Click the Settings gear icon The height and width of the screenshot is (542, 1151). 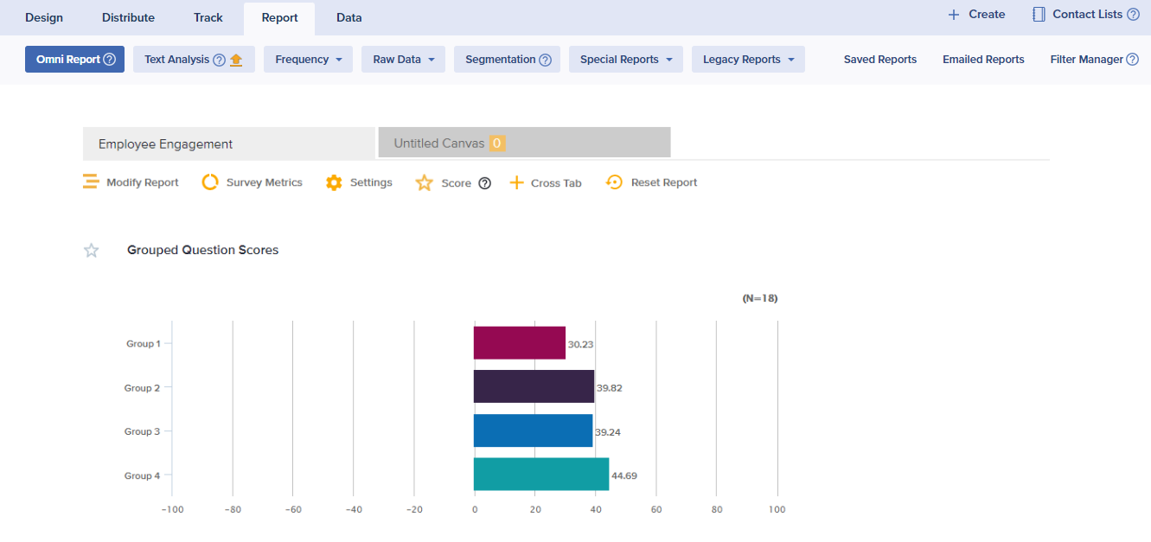pos(334,182)
